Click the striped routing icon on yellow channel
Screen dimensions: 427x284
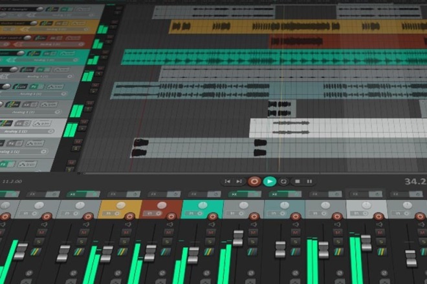tap(122, 252)
